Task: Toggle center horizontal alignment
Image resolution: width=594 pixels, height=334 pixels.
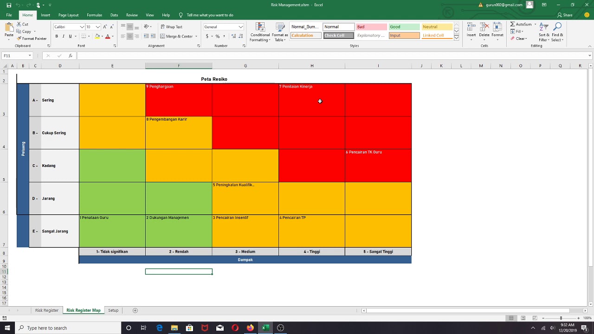Action: pyautogui.click(x=130, y=36)
